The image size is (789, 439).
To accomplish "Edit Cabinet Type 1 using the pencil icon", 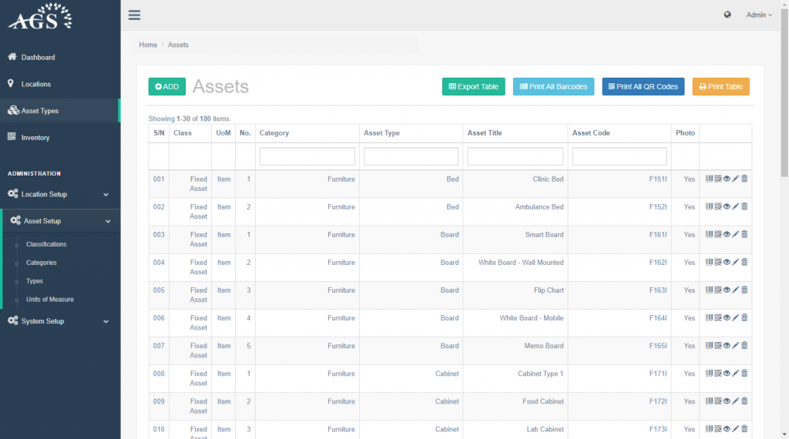I will coord(735,373).
